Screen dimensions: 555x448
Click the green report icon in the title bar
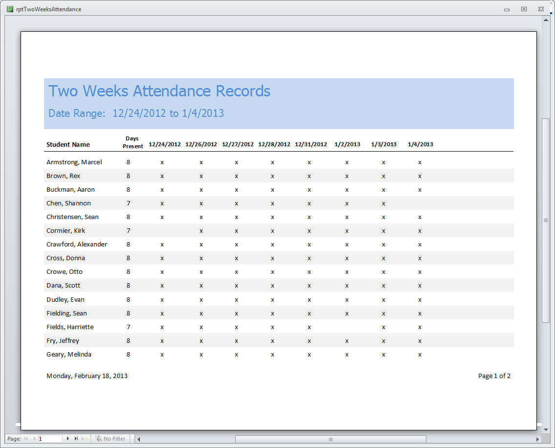(10, 9)
